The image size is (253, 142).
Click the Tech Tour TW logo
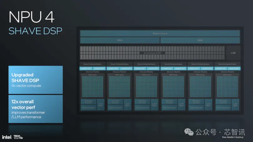pyautogui.click(x=18, y=137)
